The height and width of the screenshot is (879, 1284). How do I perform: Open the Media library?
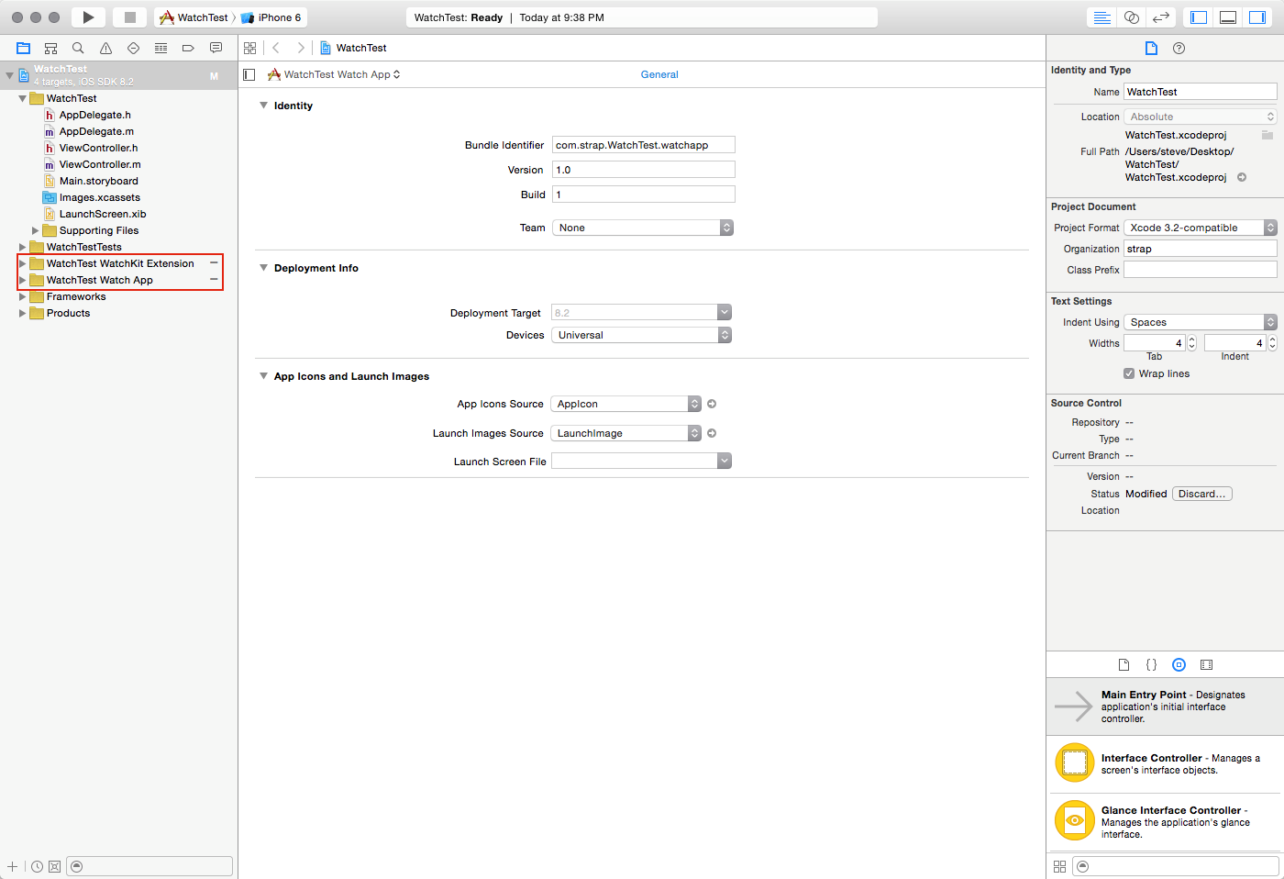[1206, 664]
